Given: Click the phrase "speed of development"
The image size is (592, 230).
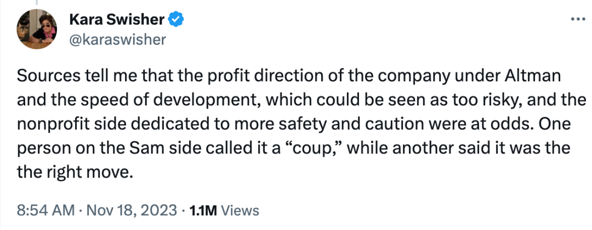Looking at the screenshot, I should click(x=134, y=100).
